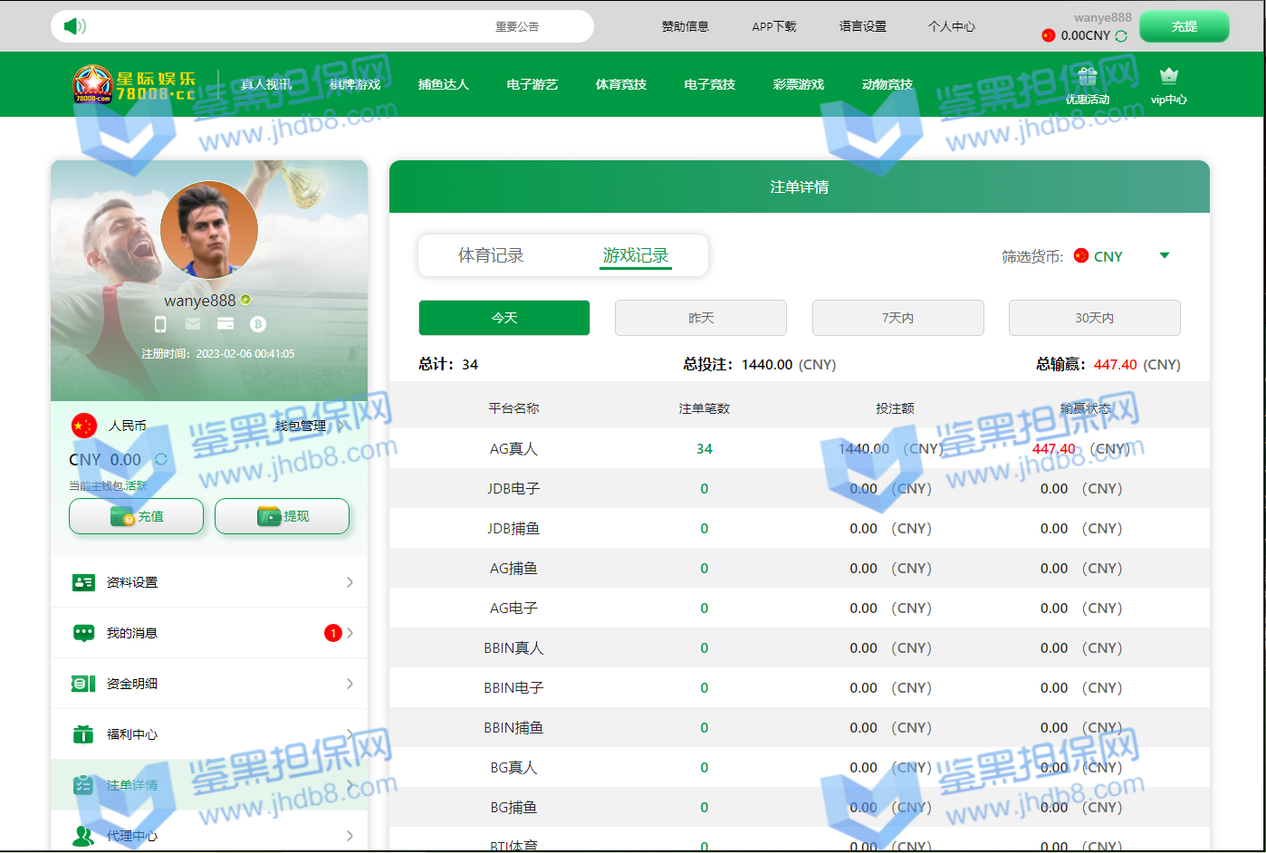The image size is (1266, 853).
Task: Open the 优惠活动 gift icon
Action: point(1087,77)
